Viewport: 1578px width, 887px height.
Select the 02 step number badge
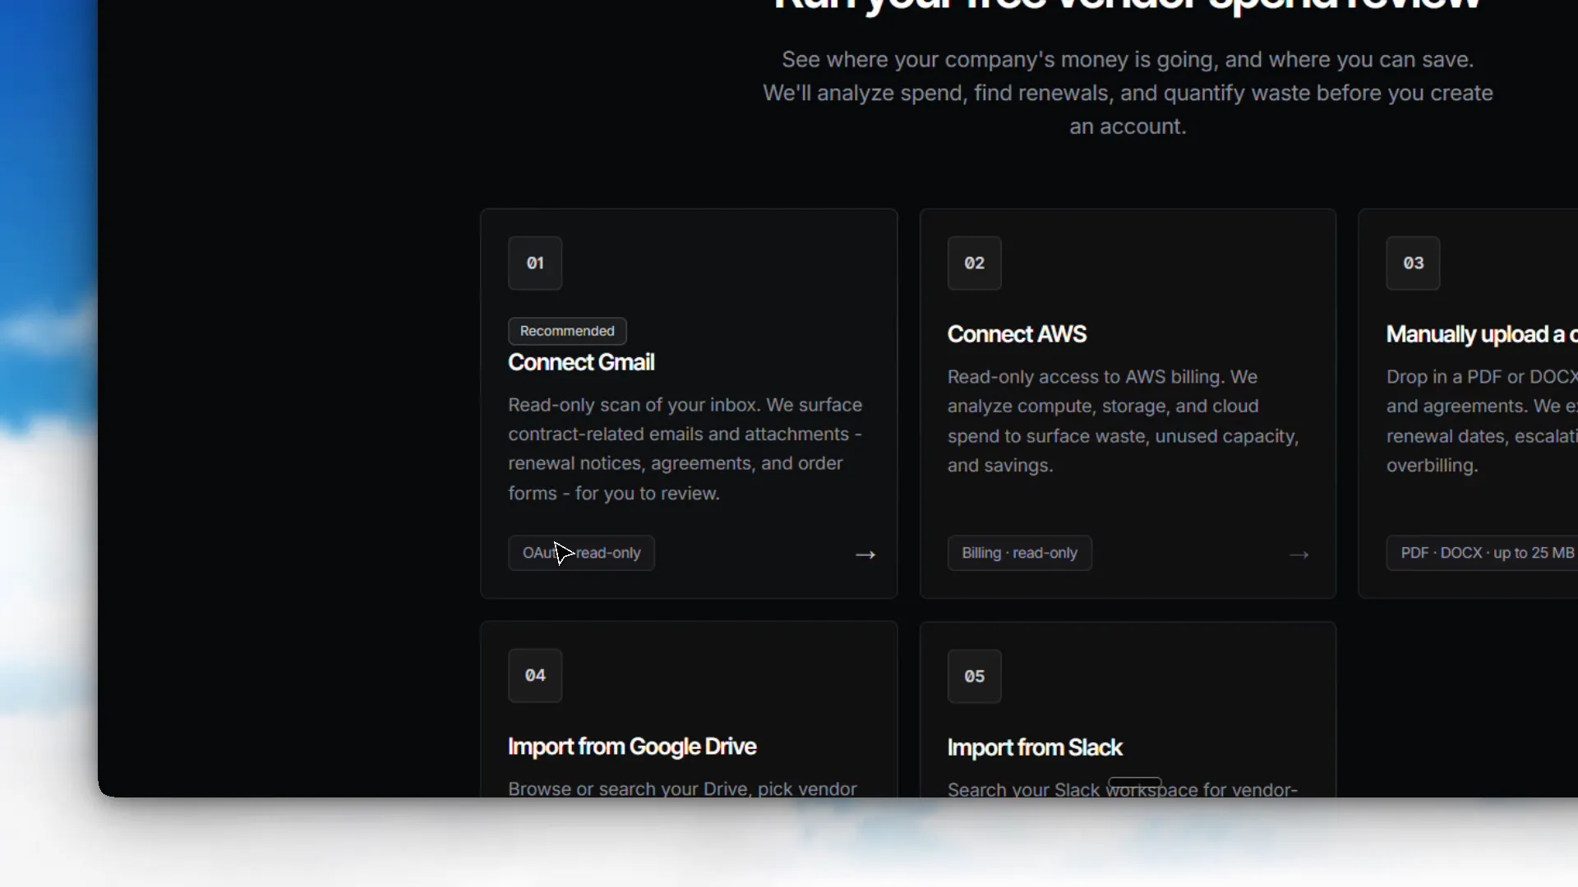coord(975,264)
